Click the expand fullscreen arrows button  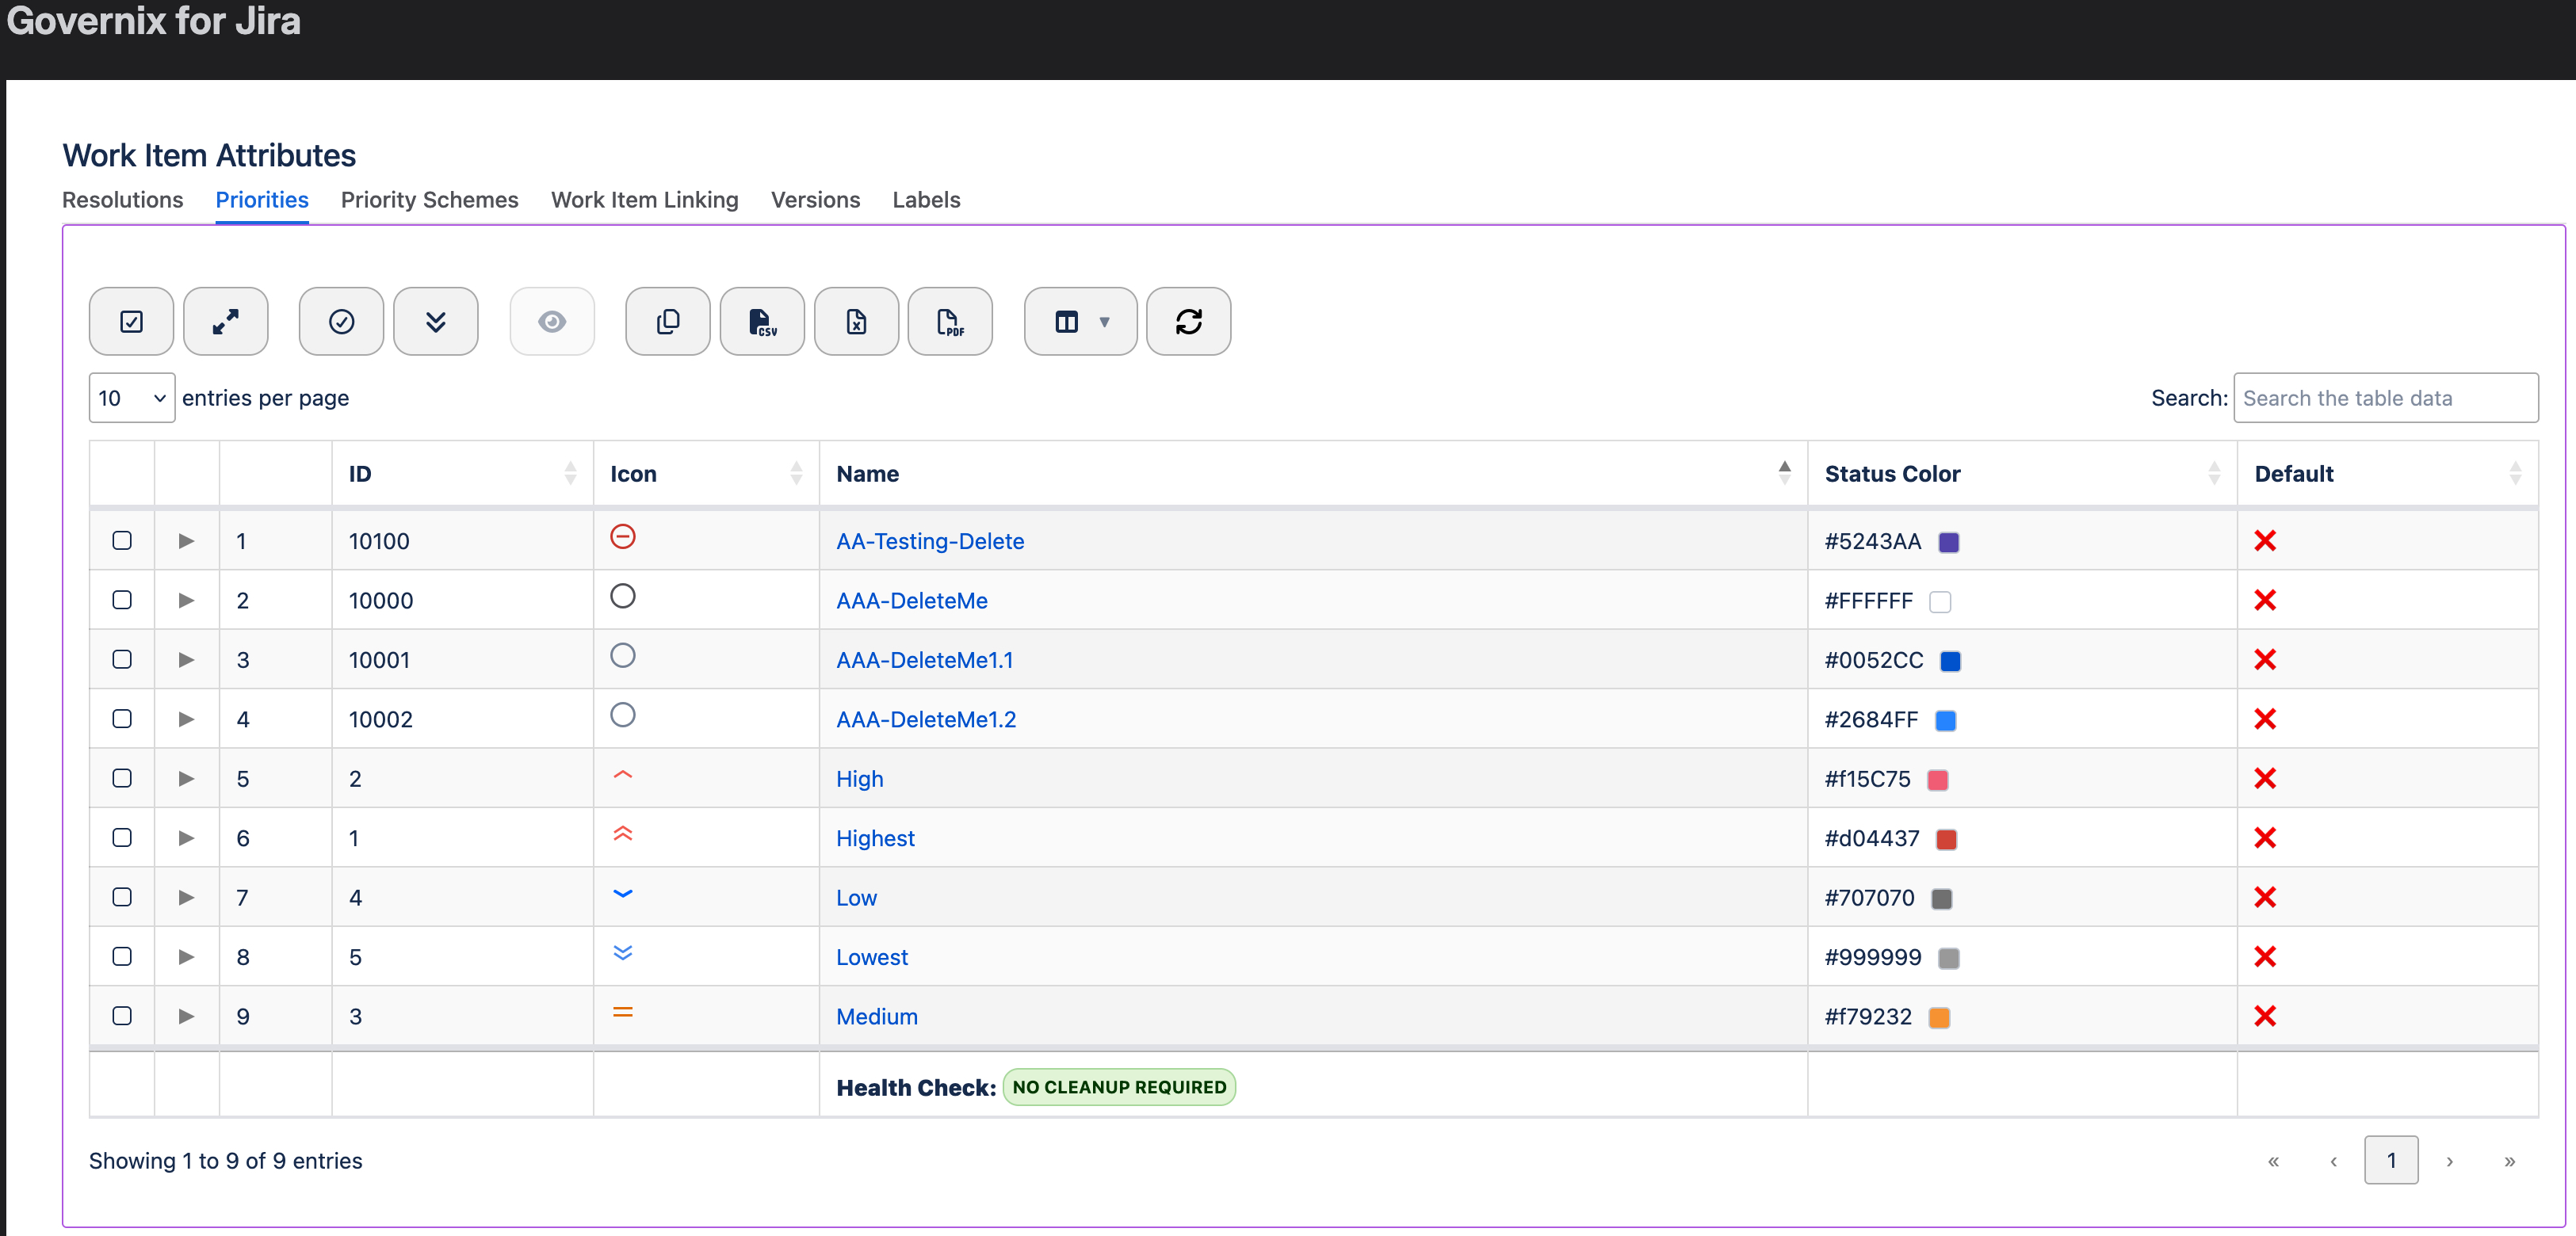click(x=226, y=321)
